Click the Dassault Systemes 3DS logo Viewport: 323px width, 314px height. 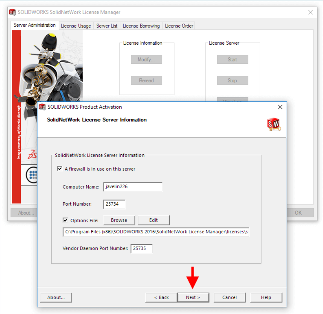32,154
